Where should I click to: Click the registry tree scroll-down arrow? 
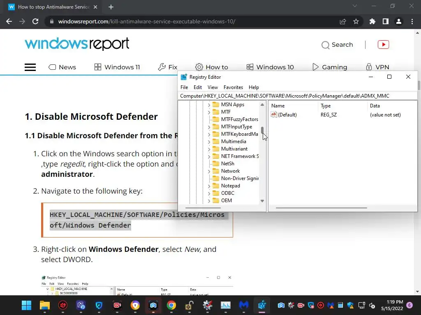[x=262, y=201]
